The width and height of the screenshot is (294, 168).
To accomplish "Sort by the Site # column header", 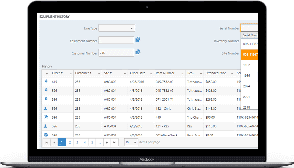I will [108, 73].
